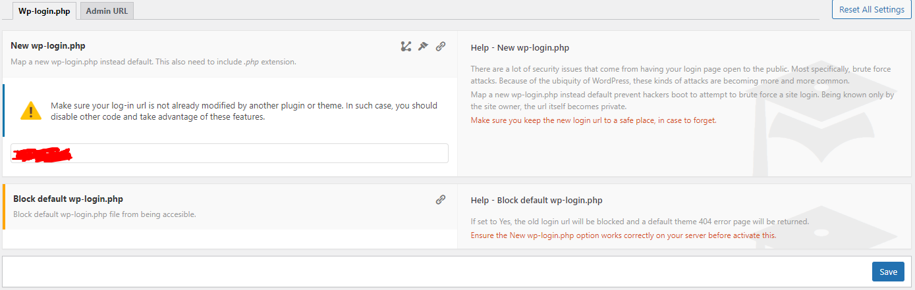The height and width of the screenshot is (290, 915).
Task: Click the red 'keep the new login url' warning
Action: tap(594, 120)
